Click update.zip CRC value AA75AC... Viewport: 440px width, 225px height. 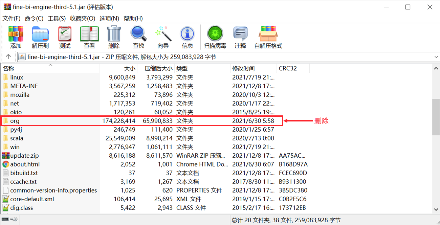coord(292,156)
